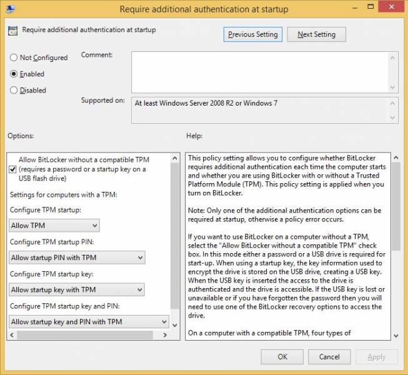
Task: Click the policy icon in the title bar
Action: click(9, 9)
